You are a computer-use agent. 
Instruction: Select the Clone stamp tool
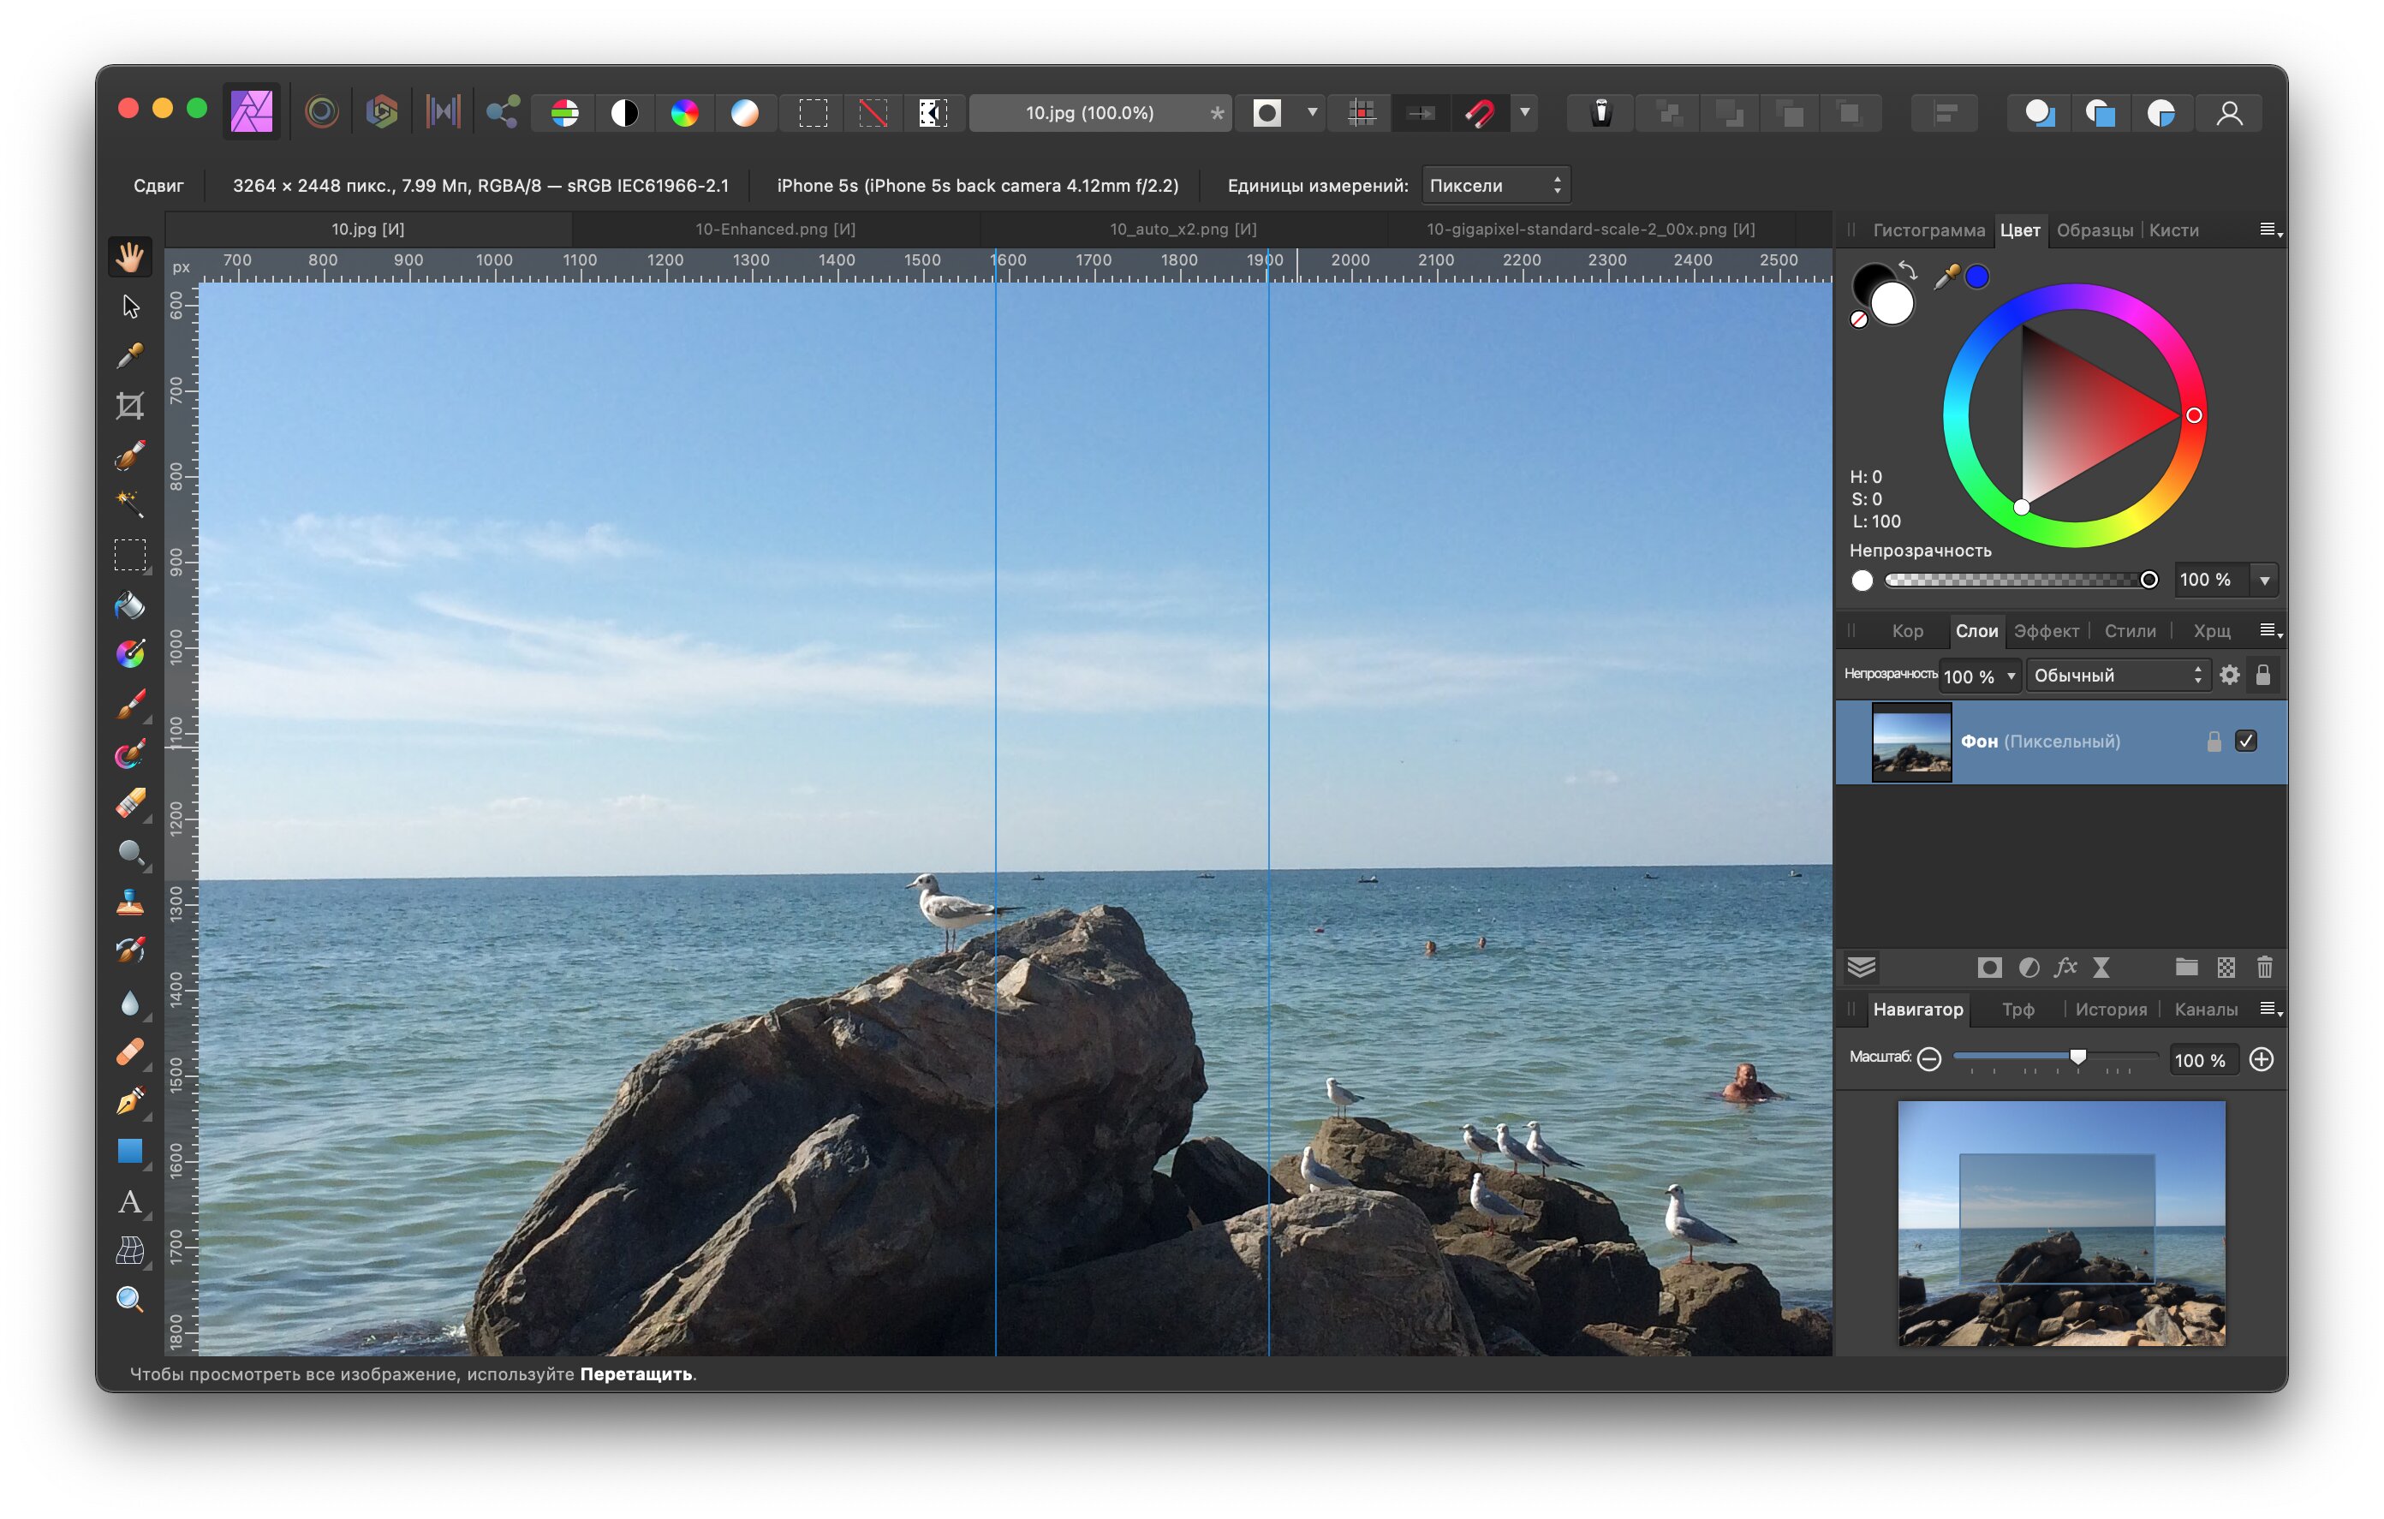[x=129, y=902]
